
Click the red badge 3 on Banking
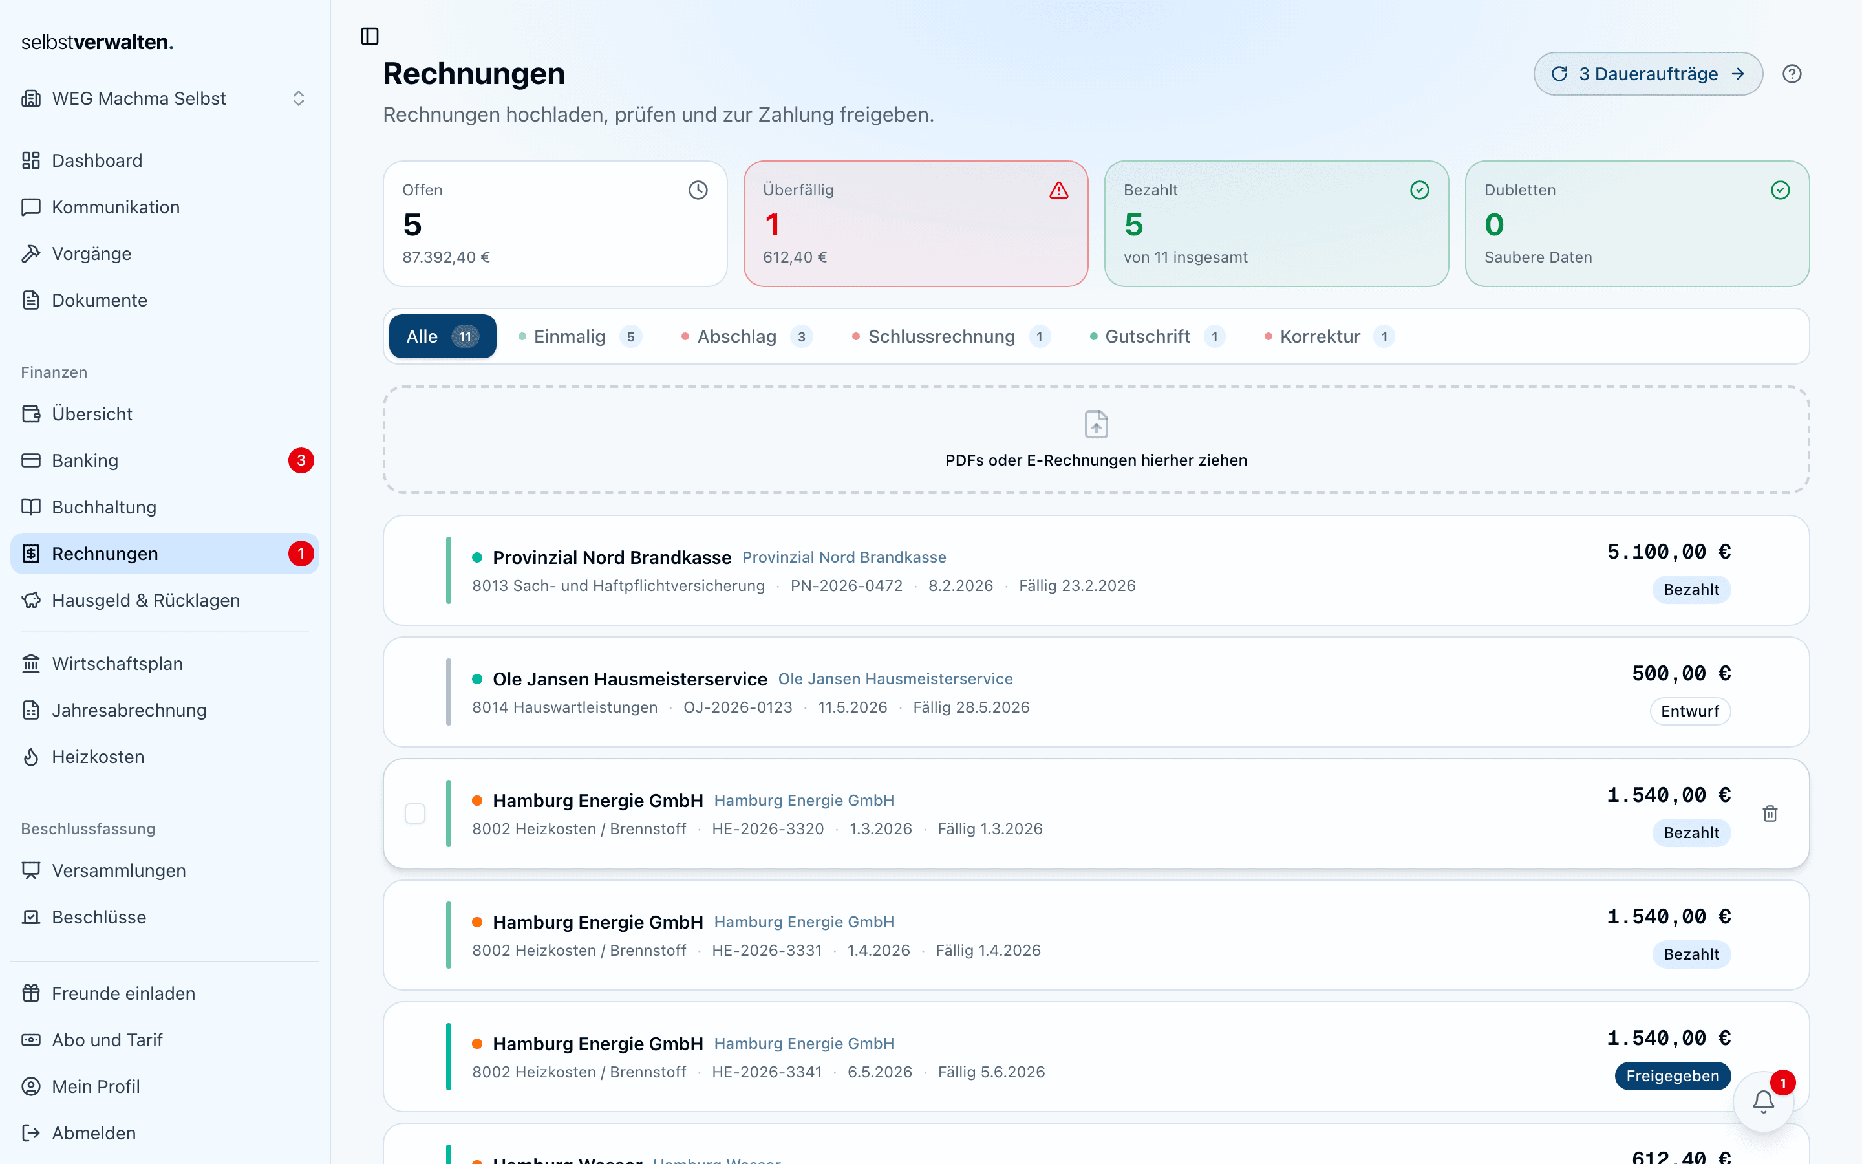pyautogui.click(x=301, y=460)
